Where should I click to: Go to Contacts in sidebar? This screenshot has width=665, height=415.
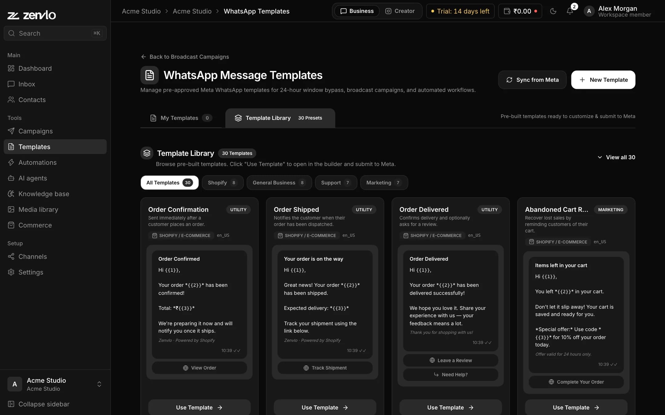coord(55,100)
